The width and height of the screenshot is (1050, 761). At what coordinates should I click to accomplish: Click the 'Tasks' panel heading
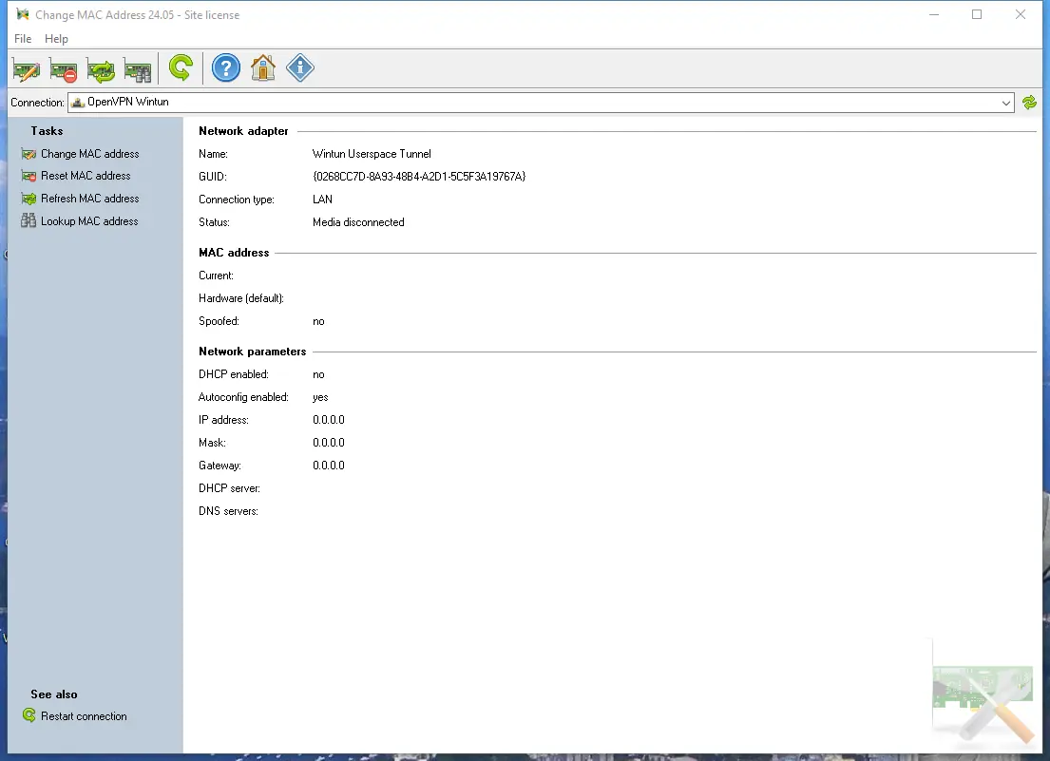(47, 131)
